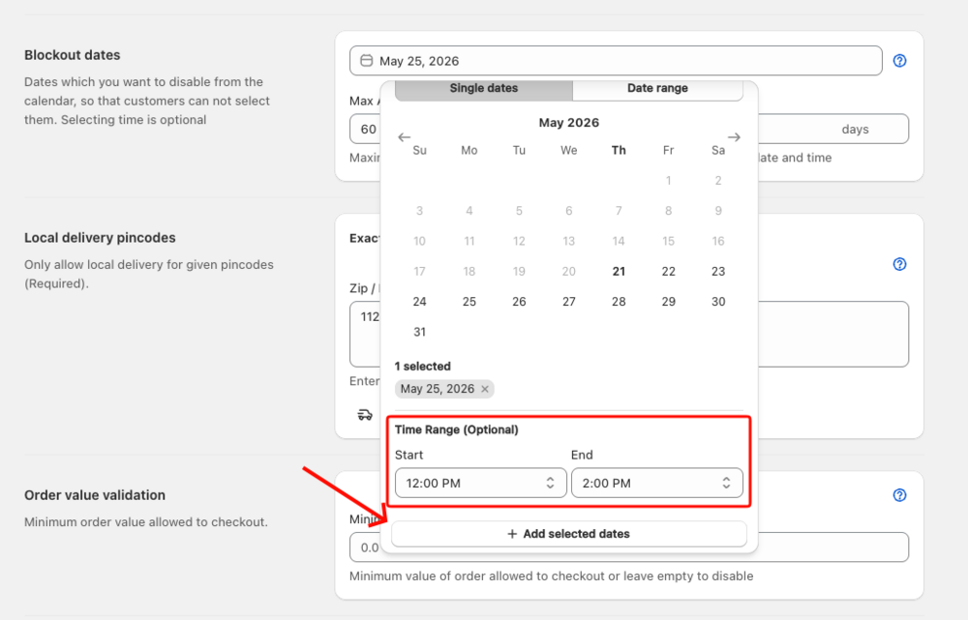This screenshot has height=620, width=968.
Task: Remove the May 25, 2026 selected tag
Action: 485,389
